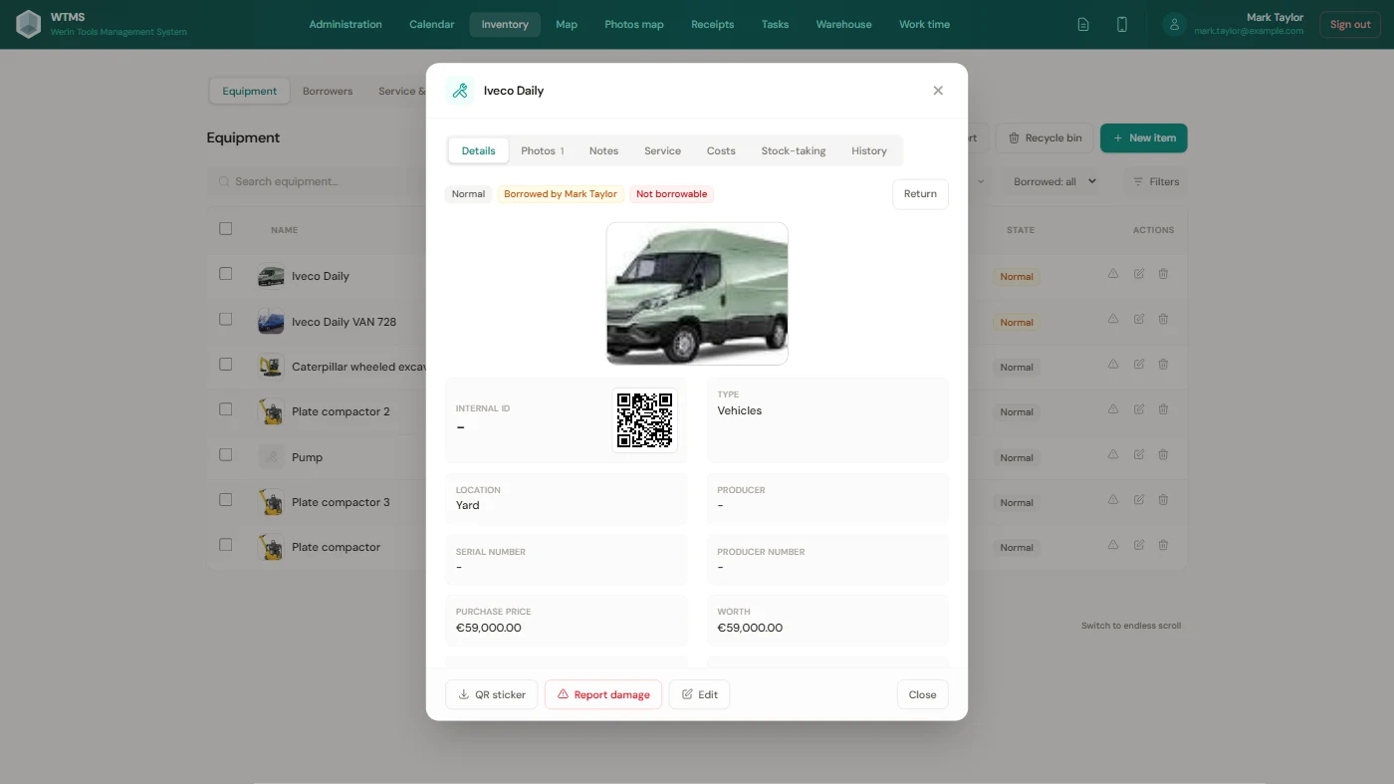This screenshot has width=1394, height=784.
Task: Click Iveco Daily list thumbnail icon
Action: pyautogui.click(x=271, y=276)
